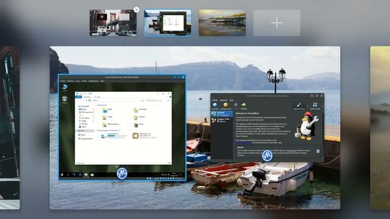Activate the running VM window preview
This screenshot has height=219, width=390.
click(122, 127)
